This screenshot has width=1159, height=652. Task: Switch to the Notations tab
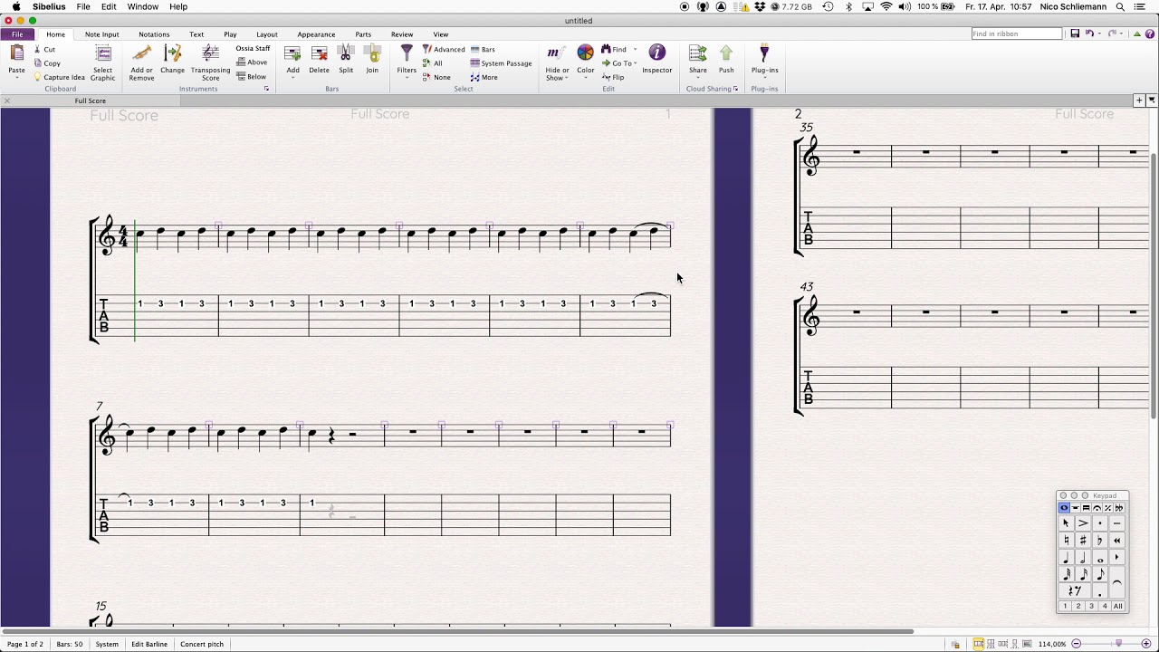[x=154, y=34]
